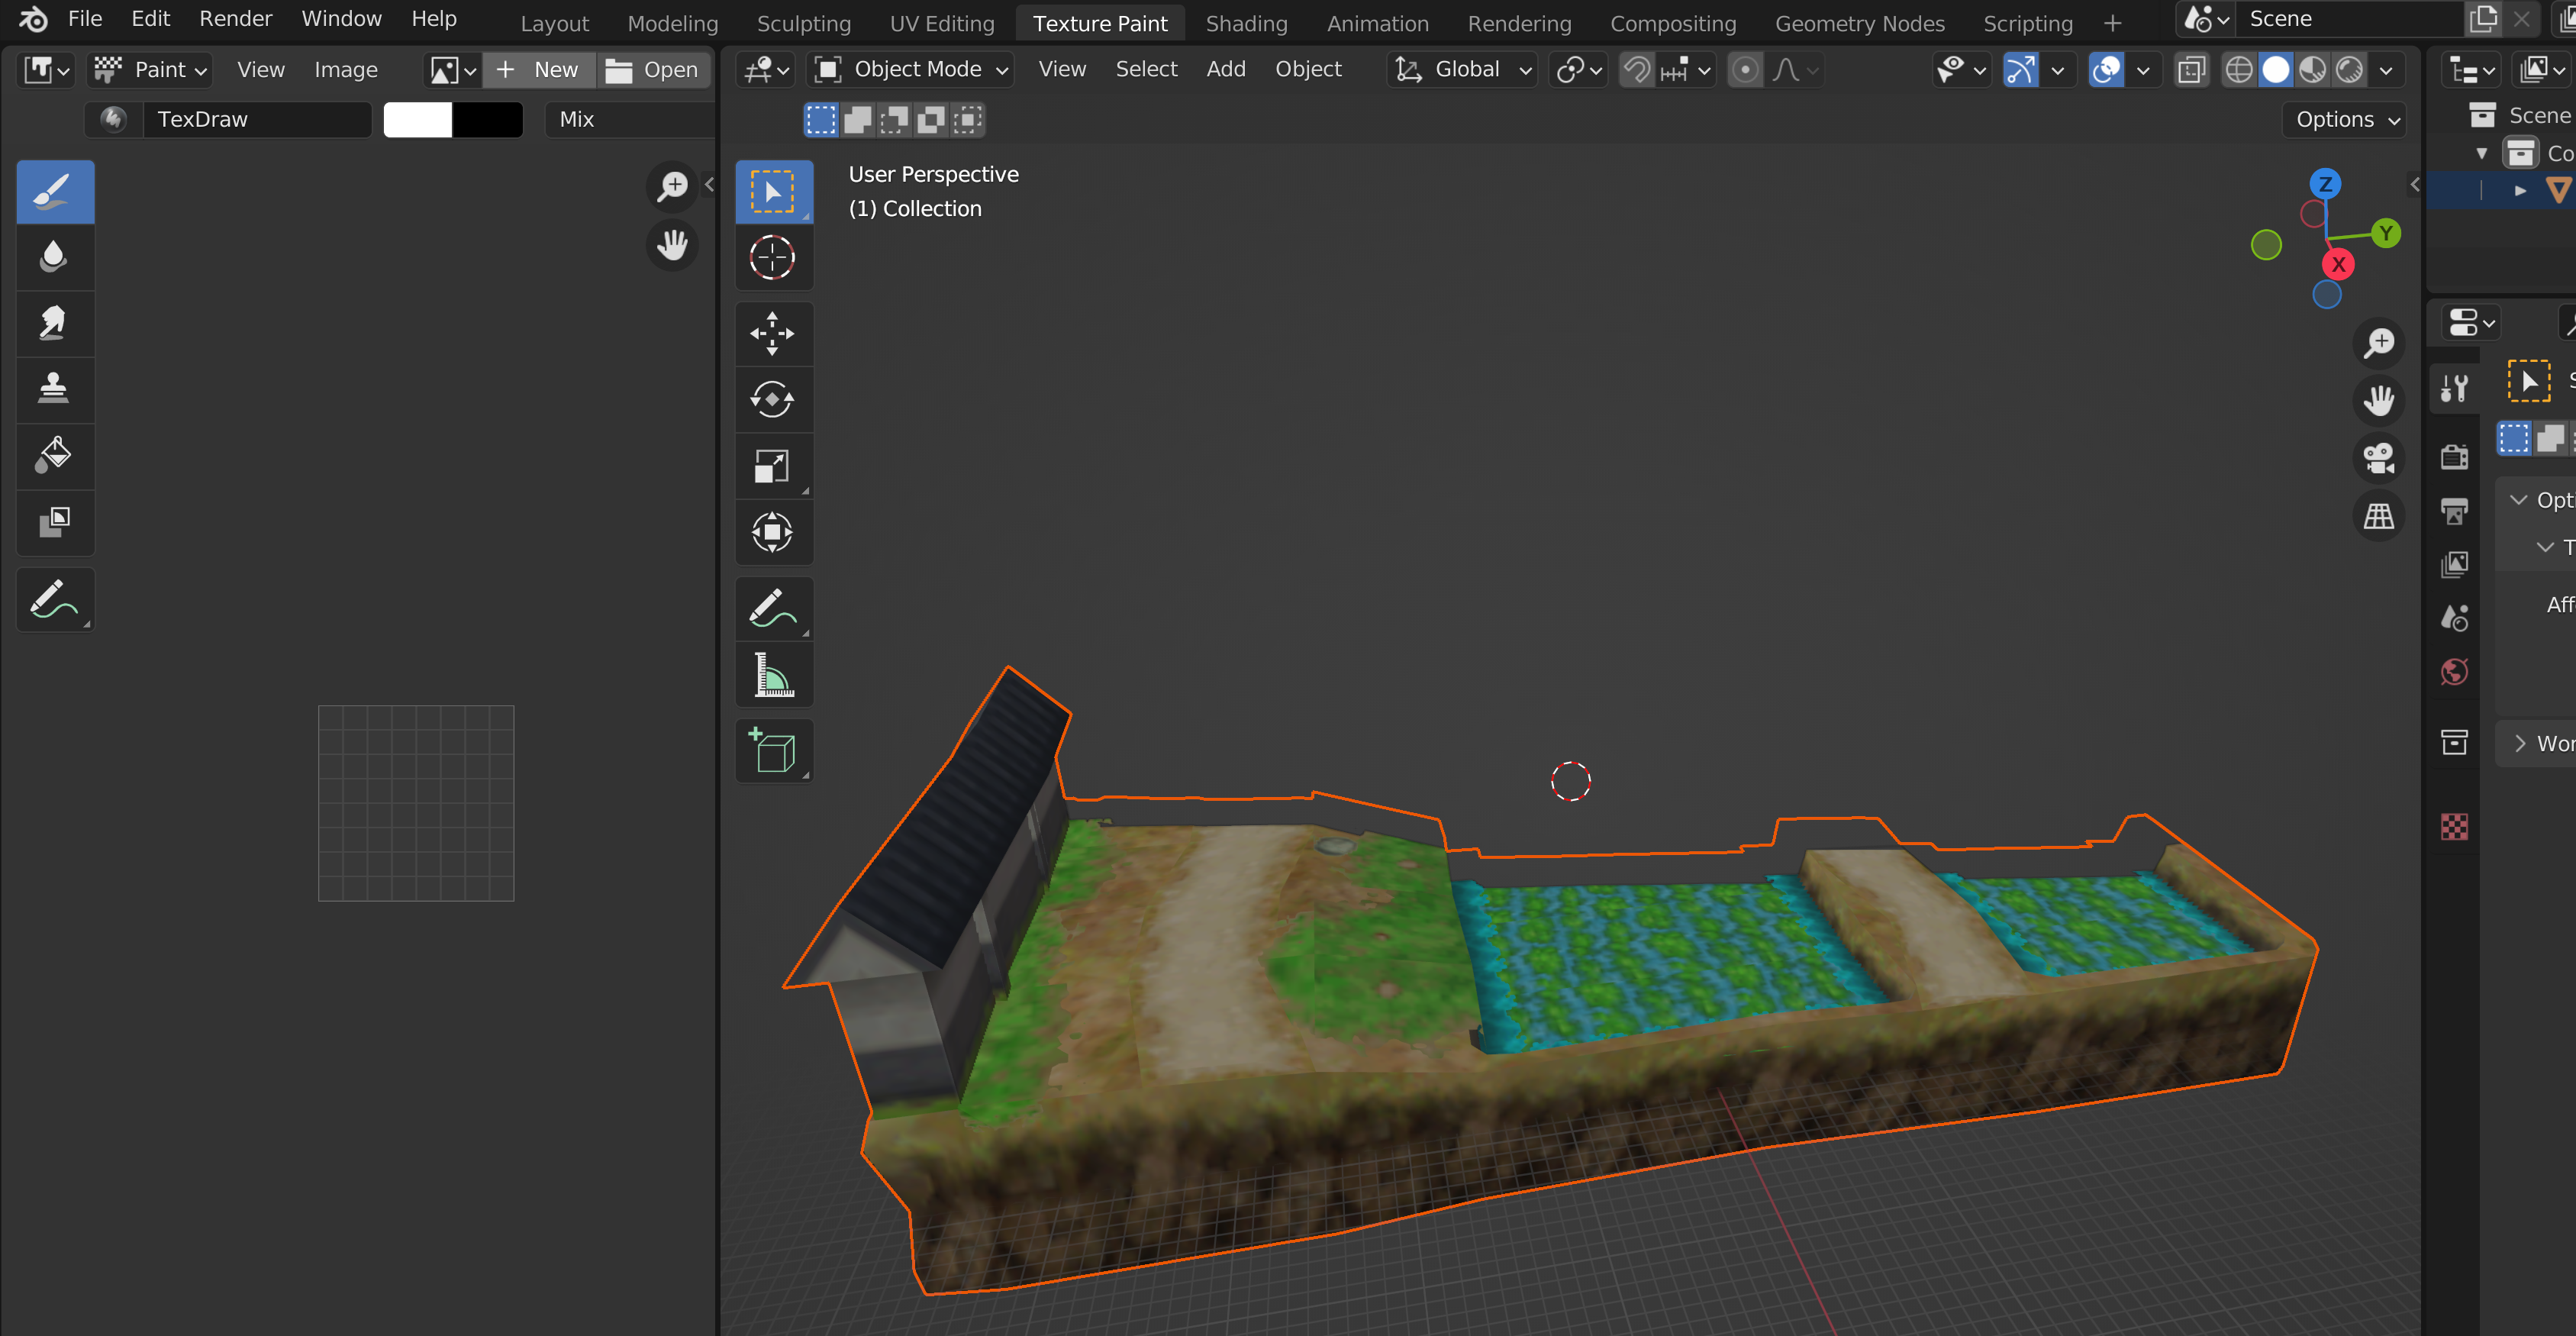This screenshot has height=1336, width=2576.
Task: Select the Soften brush tool
Action: (x=54, y=257)
